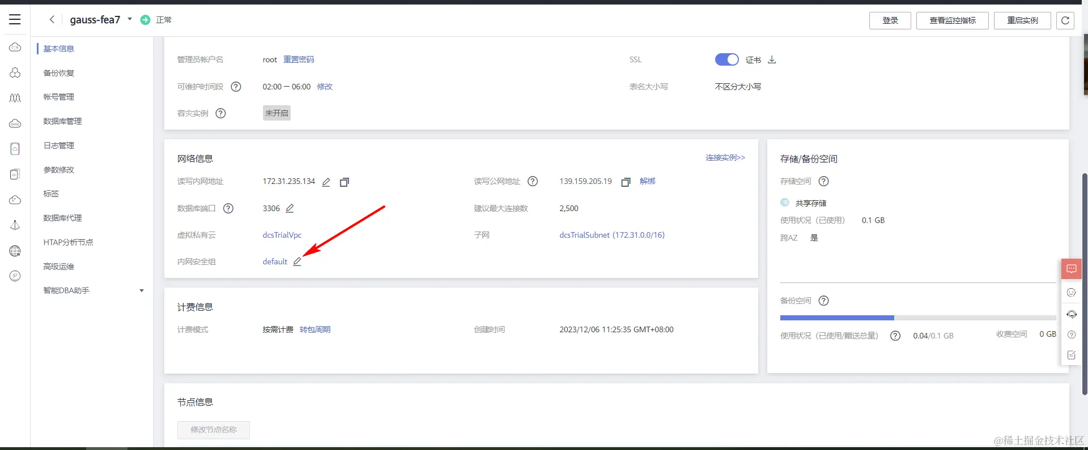This screenshot has height=450, width=1088.
Task: Click the refresh icon button
Action: tap(1065, 20)
